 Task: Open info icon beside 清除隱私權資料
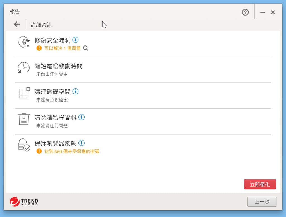[x=82, y=117]
